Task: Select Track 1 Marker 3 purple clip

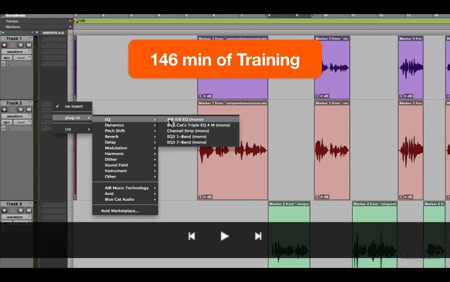Action: tap(332, 68)
